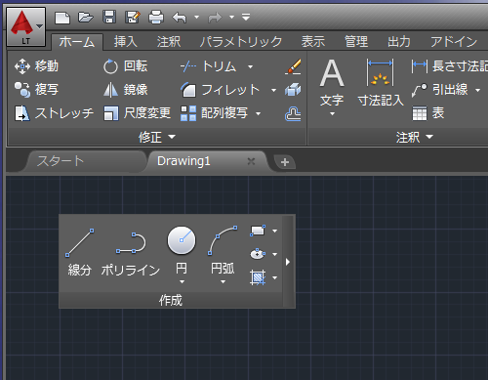Click the Plot printer icon
The image size is (488, 380).
[x=156, y=18]
